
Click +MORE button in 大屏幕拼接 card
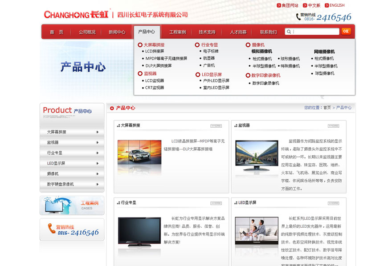click(216, 126)
